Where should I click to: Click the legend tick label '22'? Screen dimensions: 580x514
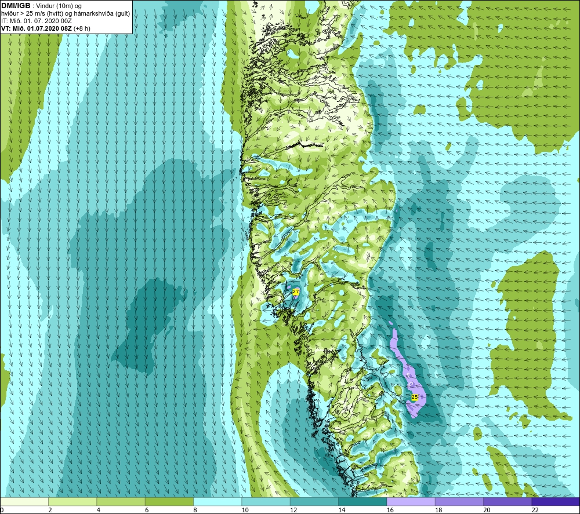[x=535, y=511]
